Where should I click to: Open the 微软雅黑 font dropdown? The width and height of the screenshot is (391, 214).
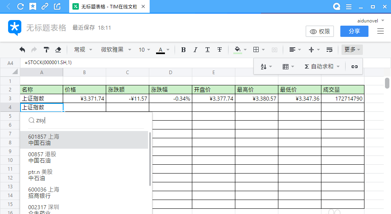coord(116,50)
